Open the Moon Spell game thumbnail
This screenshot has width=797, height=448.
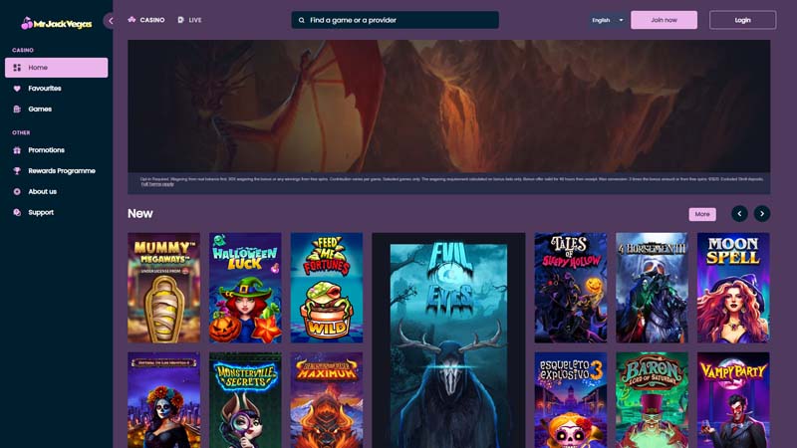pyautogui.click(x=732, y=288)
